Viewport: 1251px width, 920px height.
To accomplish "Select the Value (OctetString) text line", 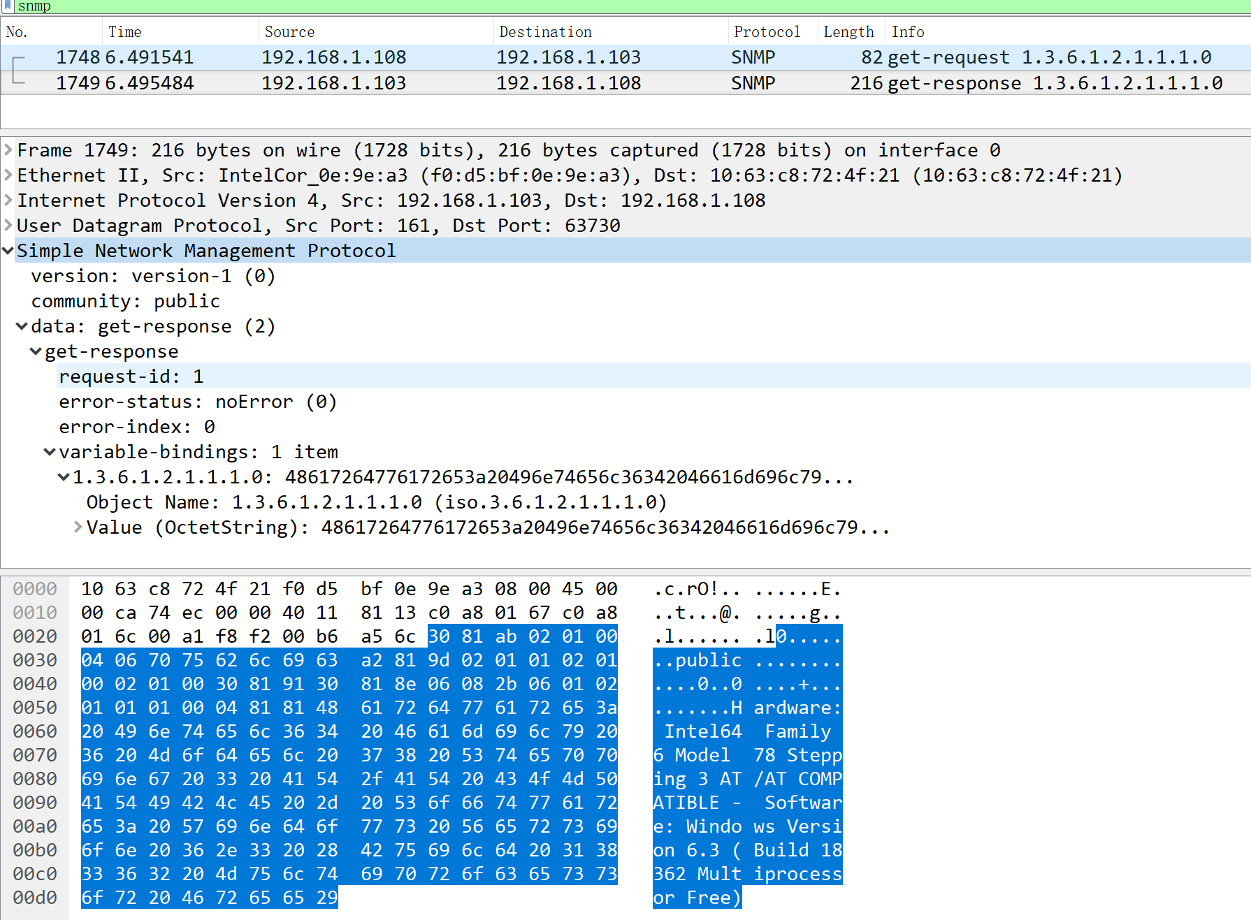I will tap(489, 527).
